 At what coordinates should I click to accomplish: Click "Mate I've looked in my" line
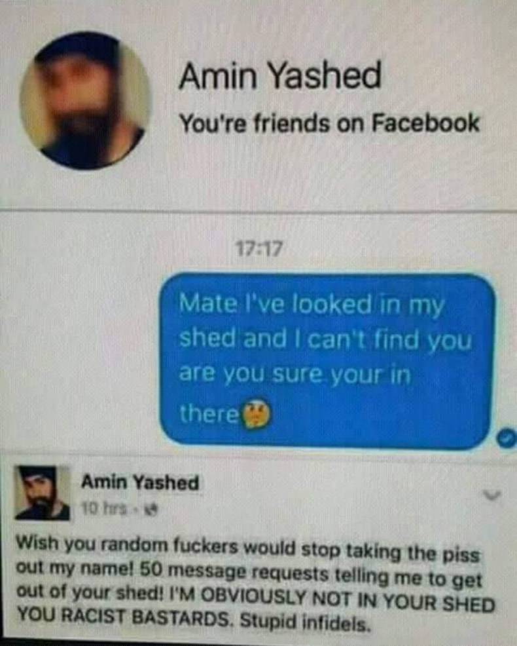[312, 305]
